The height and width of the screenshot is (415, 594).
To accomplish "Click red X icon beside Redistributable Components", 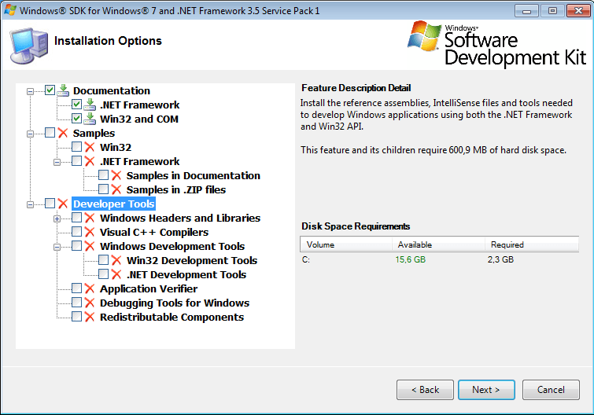I will click(x=90, y=317).
